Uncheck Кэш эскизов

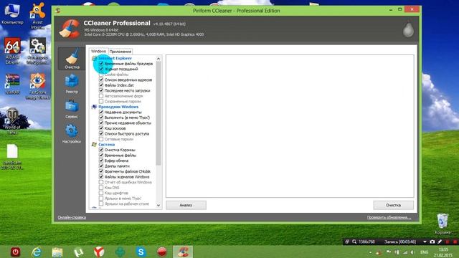(x=101, y=128)
